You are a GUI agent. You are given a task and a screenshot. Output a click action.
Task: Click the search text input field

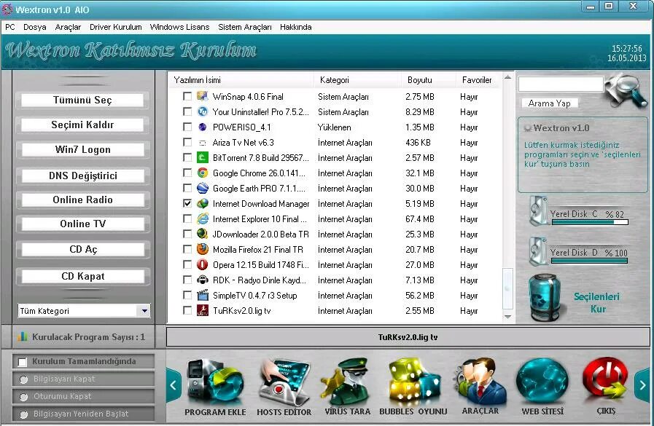click(x=561, y=84)
